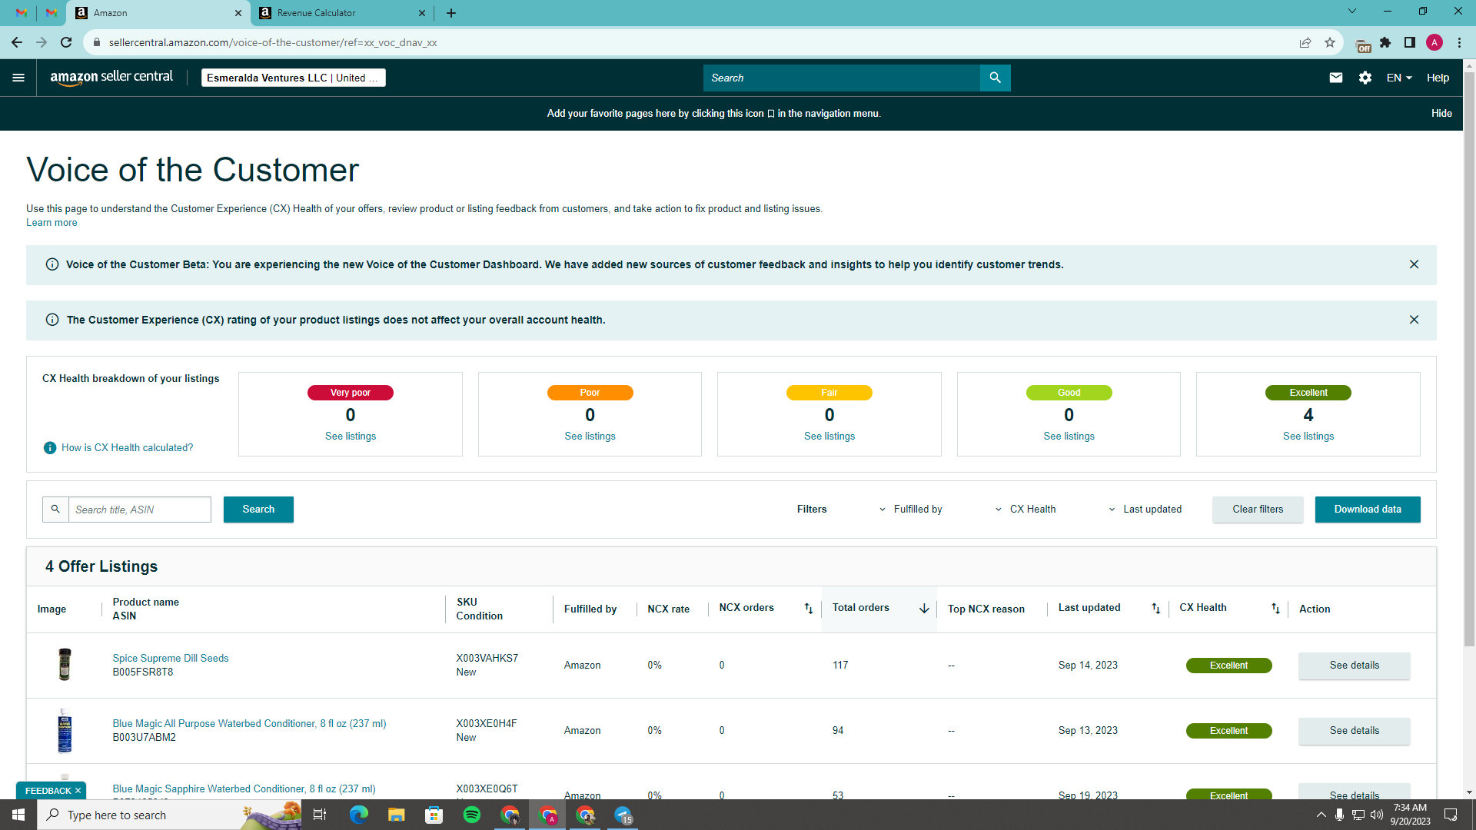
Task: Open the Seller Central hamburger menu
Action: [x=18, y=78]
